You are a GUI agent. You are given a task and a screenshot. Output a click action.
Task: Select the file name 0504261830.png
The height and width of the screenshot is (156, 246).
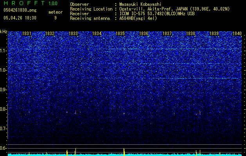(x=20, y=11)
